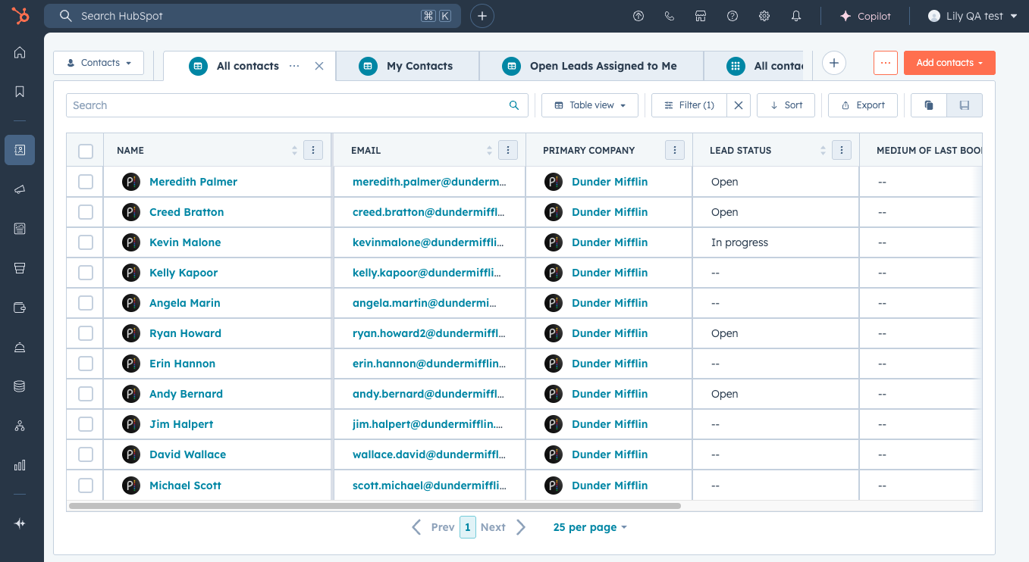Switch to the My Contacts tab
The image size is (1029, 562).
407,66
